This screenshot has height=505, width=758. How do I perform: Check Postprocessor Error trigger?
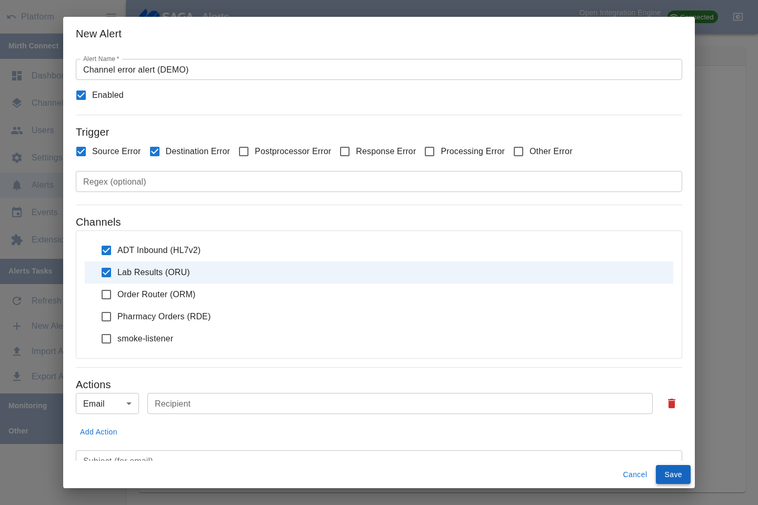244,151
